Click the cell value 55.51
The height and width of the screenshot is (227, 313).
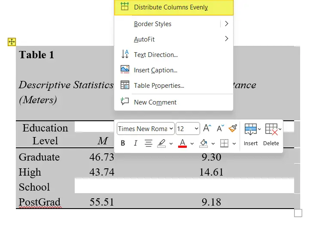[x=102, y=202]
